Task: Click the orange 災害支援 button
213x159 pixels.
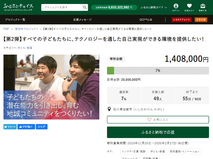Action: (x=201, y=20)
